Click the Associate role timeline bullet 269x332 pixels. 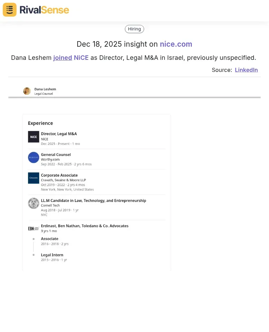coord(33,239)
